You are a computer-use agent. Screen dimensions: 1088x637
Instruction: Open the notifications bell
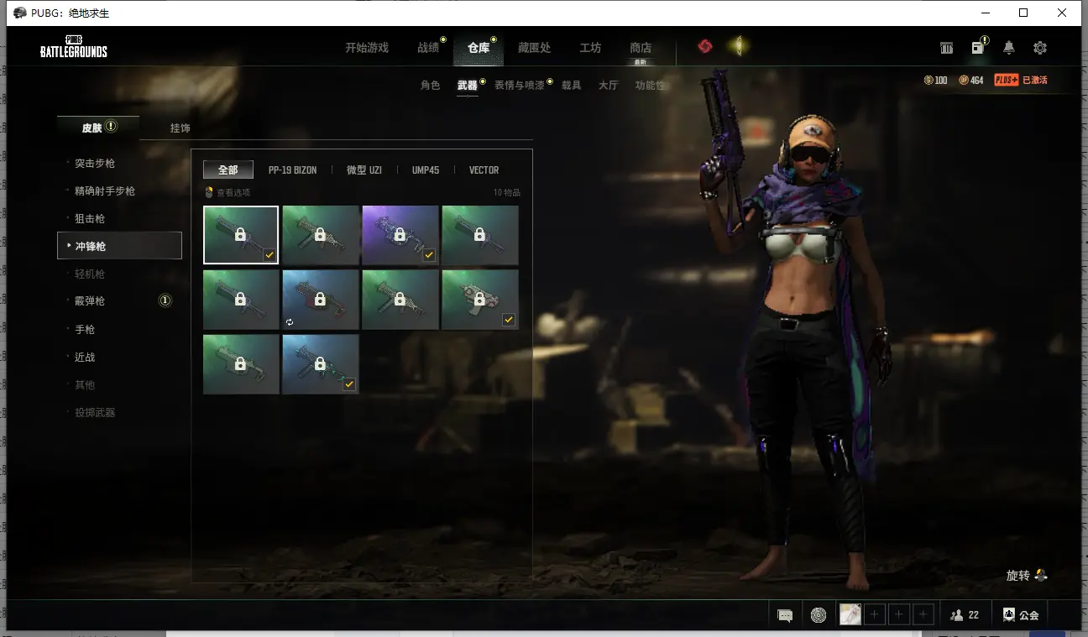click(x=1009, y=48)
